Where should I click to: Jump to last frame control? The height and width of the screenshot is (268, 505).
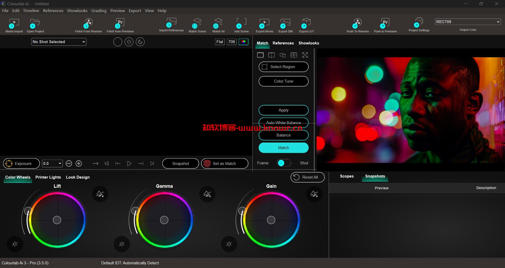[x=152, y=164]
